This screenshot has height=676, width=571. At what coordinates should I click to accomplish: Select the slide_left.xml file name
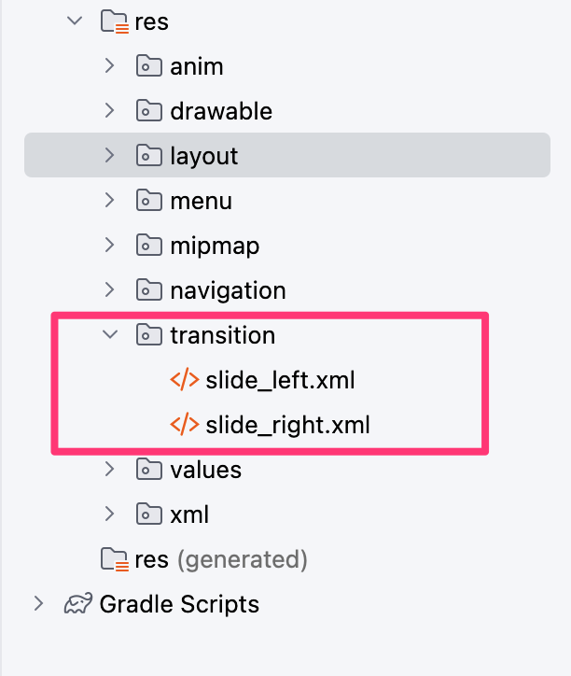click(280, 380)
